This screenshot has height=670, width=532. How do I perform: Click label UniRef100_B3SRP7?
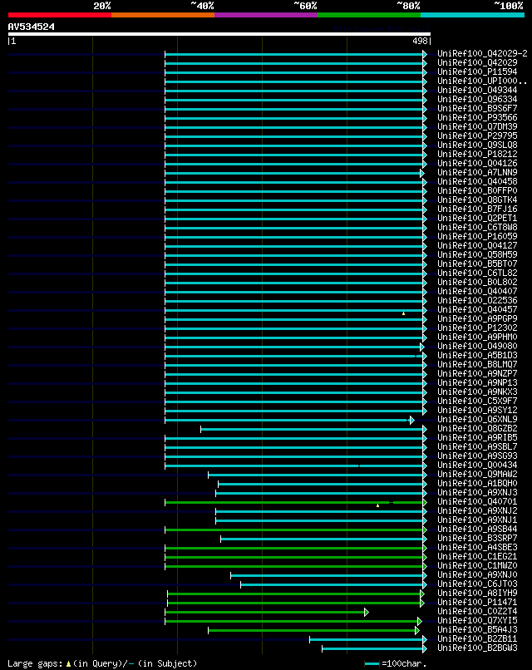coord(477,538)
